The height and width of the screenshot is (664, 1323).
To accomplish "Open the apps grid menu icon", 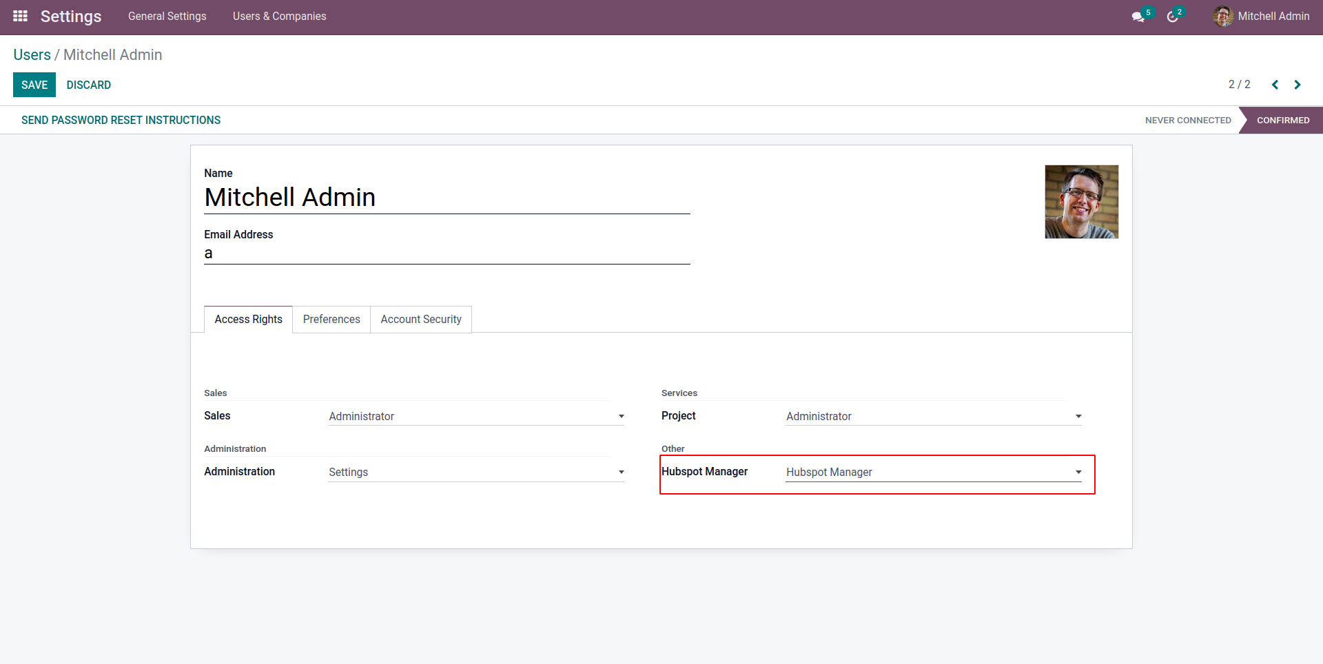I will (20, 16).
